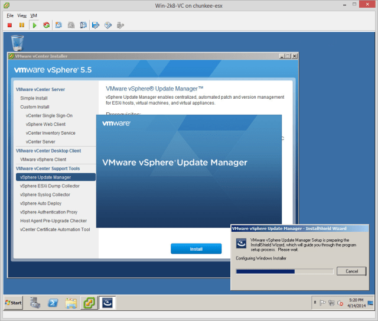Click the green Power On play icon
Viewport: 378px width, 321px height.
pyautogui.click(x=34, y=25)
